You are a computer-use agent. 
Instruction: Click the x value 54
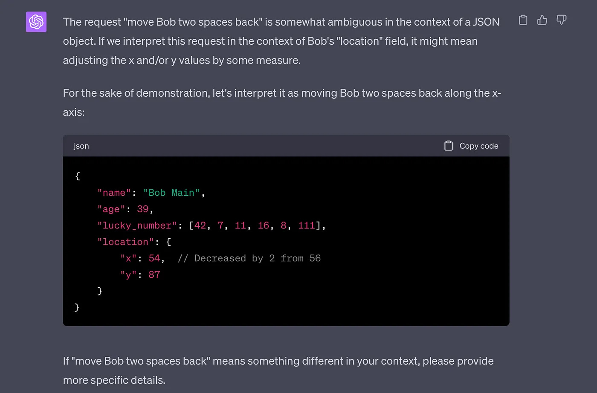click(x=154, y=258)
